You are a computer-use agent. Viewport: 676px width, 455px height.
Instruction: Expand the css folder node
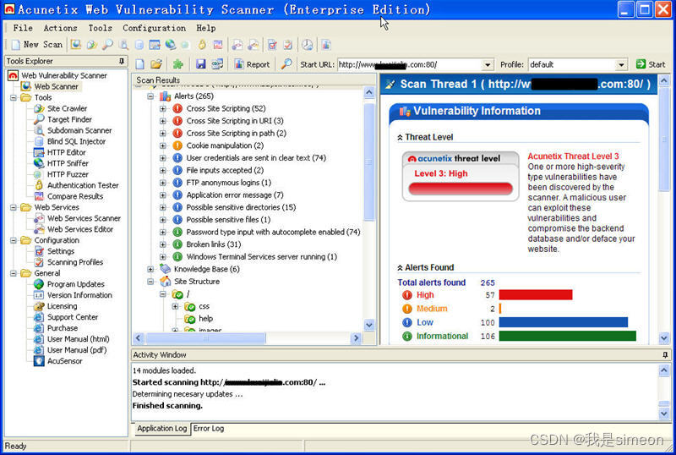pyautogui.click(x=175, y=306)
